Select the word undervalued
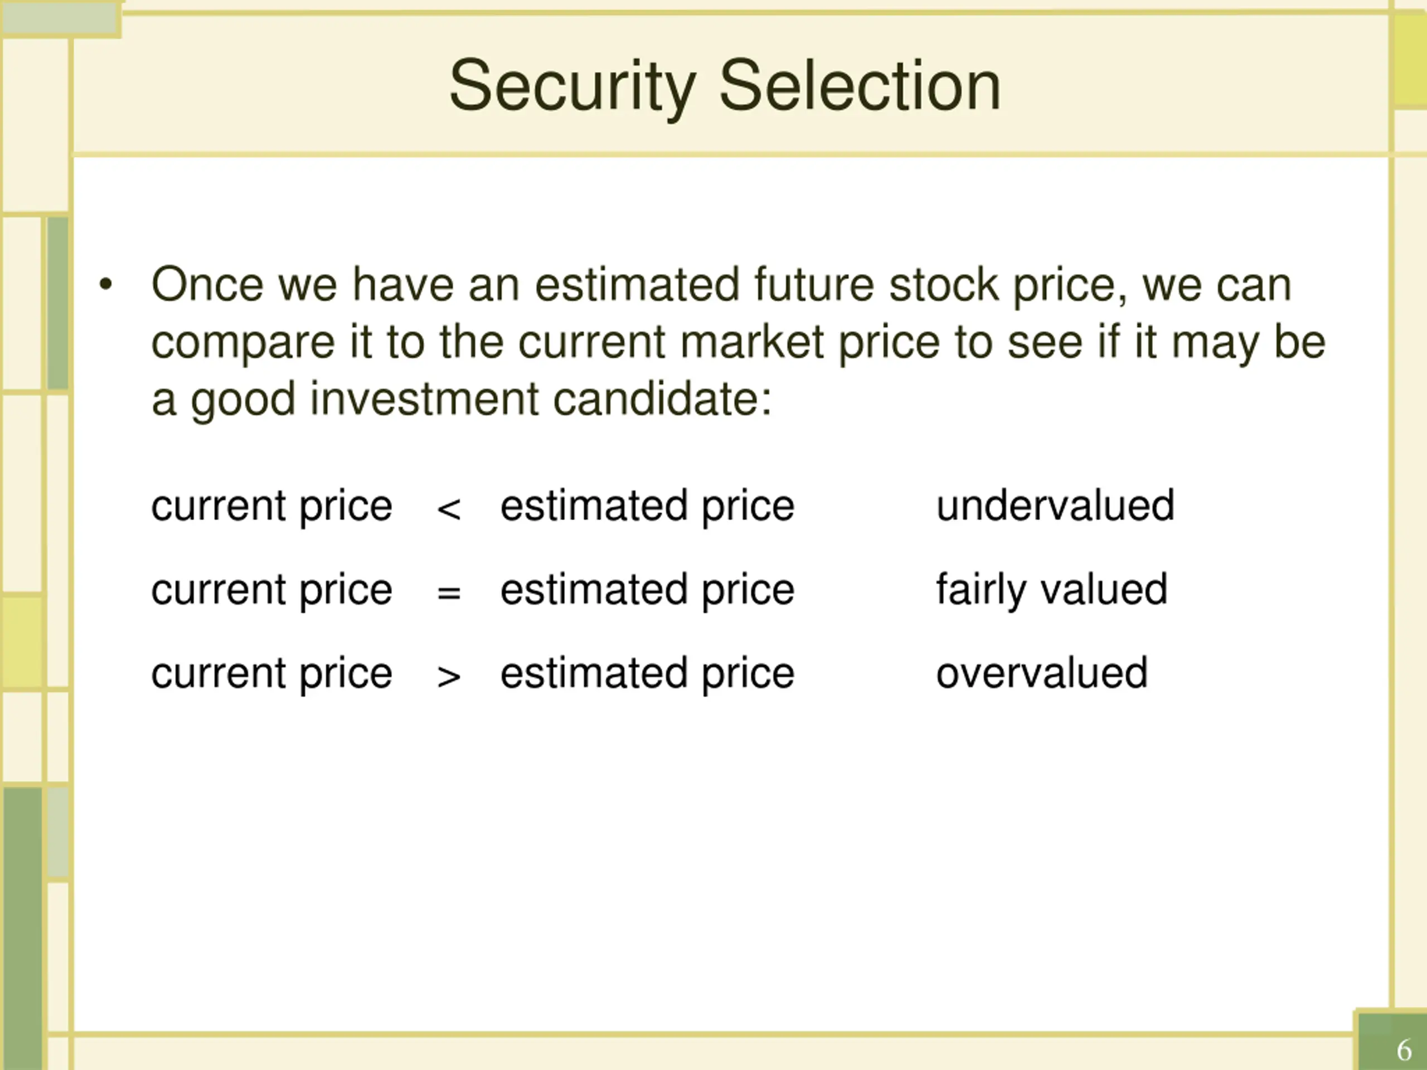1427x1070 pixels. [1055, 505]
